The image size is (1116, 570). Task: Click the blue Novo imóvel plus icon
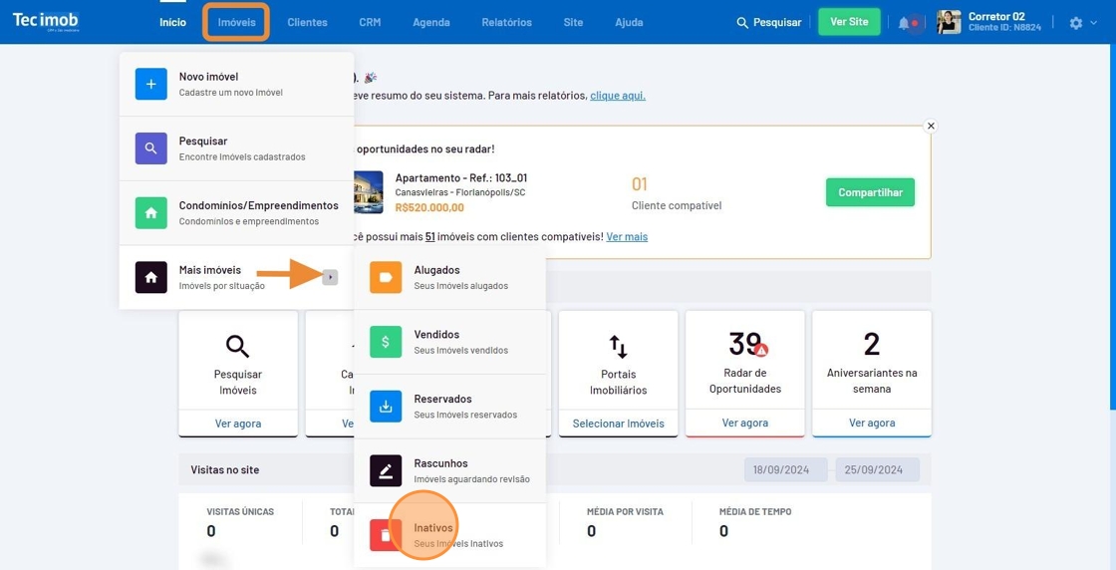coord(151,84)
